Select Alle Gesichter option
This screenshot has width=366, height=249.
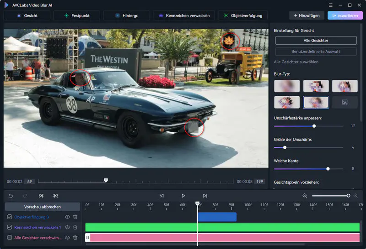pyautogui.click(x=316, y=41)
